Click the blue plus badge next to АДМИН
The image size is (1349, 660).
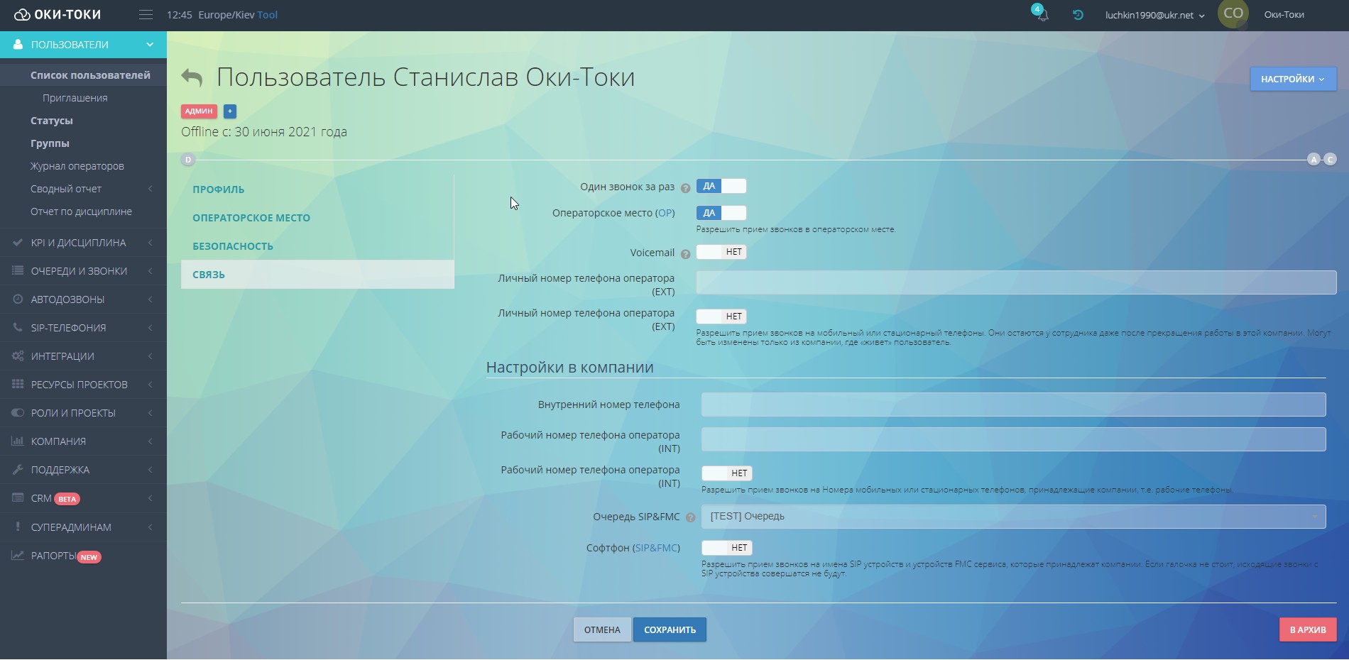[x=230, y=111]
